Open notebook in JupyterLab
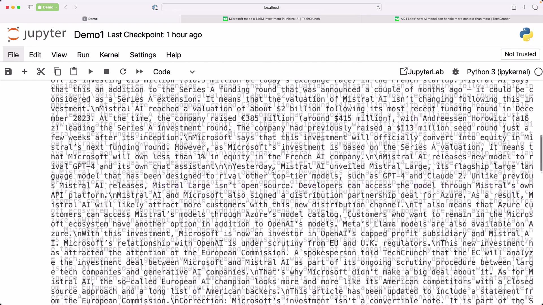Image resolution: width=543 pixels, height=305 pixels. coord(422,72)
